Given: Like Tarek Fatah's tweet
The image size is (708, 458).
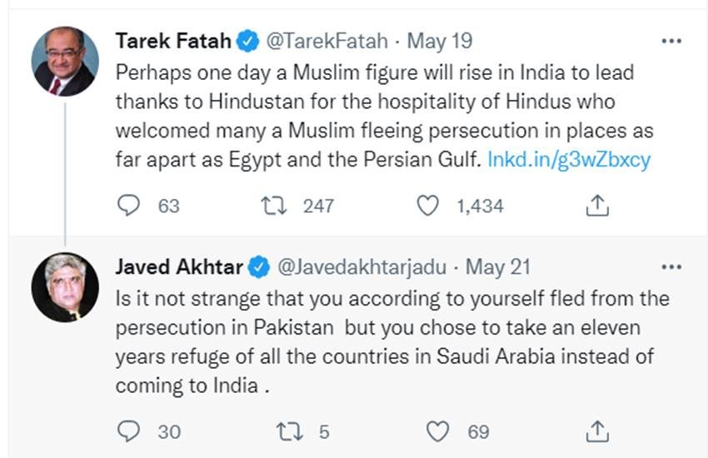Looking at the screenshot, I should (427, 206).
